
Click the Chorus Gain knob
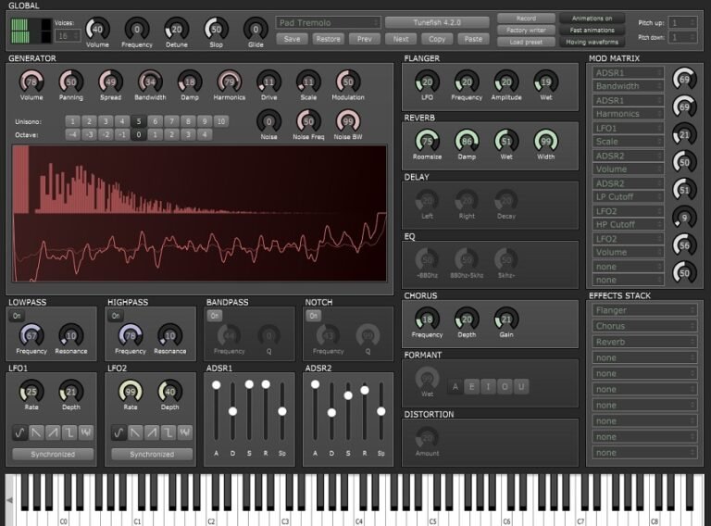click(506, 319)
